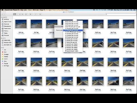The width and height of the screenshot is (137, 103).
Task: Open Documents in the sidebar
Action: [6, 26]
